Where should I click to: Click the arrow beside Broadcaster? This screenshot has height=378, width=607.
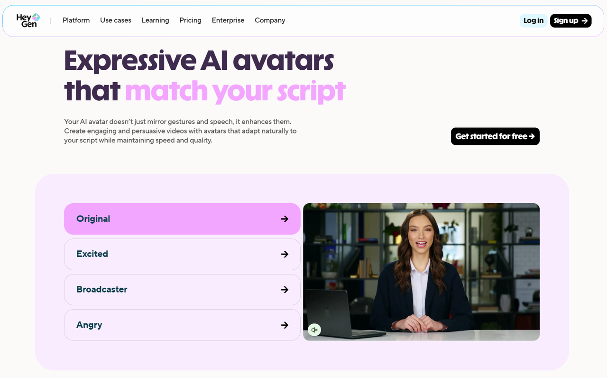click(285, 290)
